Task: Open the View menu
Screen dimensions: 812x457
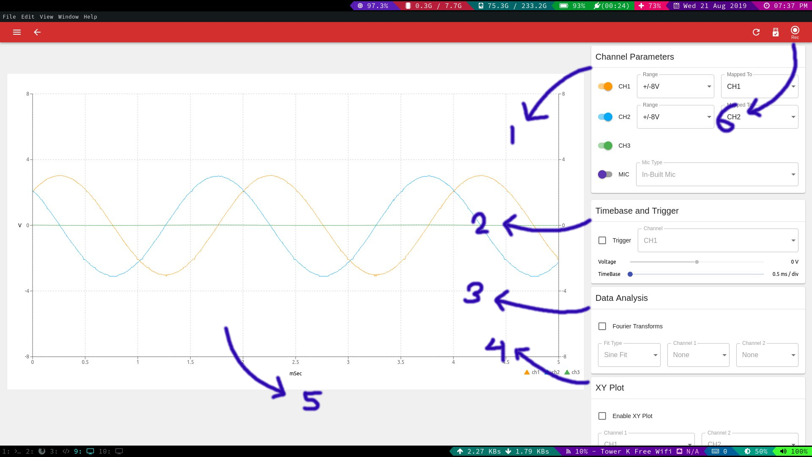Action: tap(47, 17)
